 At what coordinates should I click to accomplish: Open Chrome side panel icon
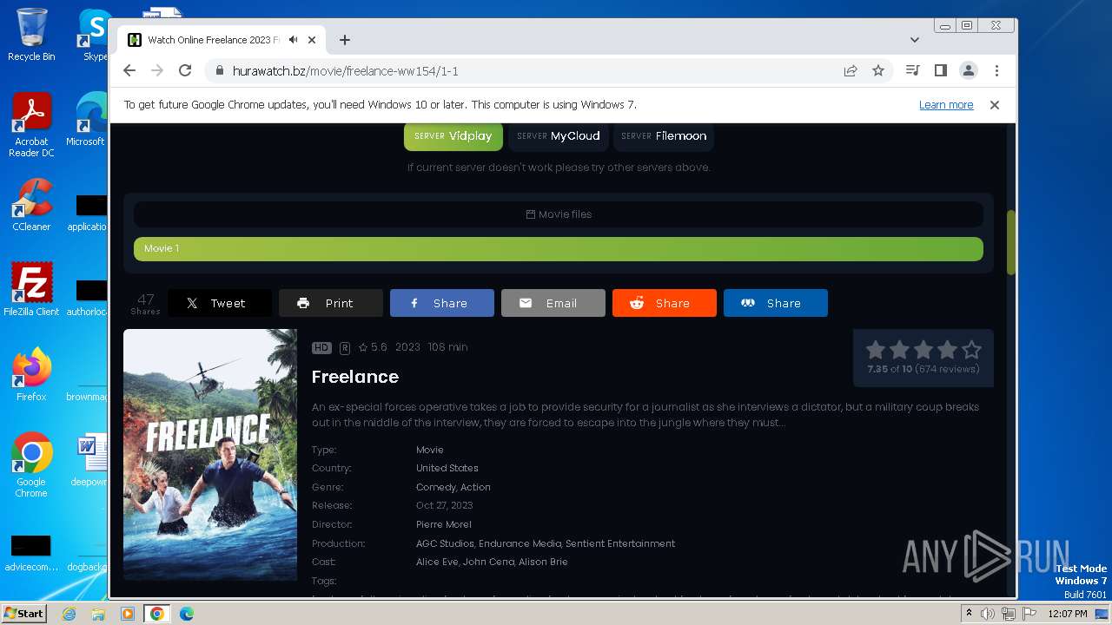click(x=940, y=71)
